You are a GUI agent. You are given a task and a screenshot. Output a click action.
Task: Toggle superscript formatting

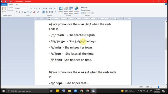click(x=31, y=12)
